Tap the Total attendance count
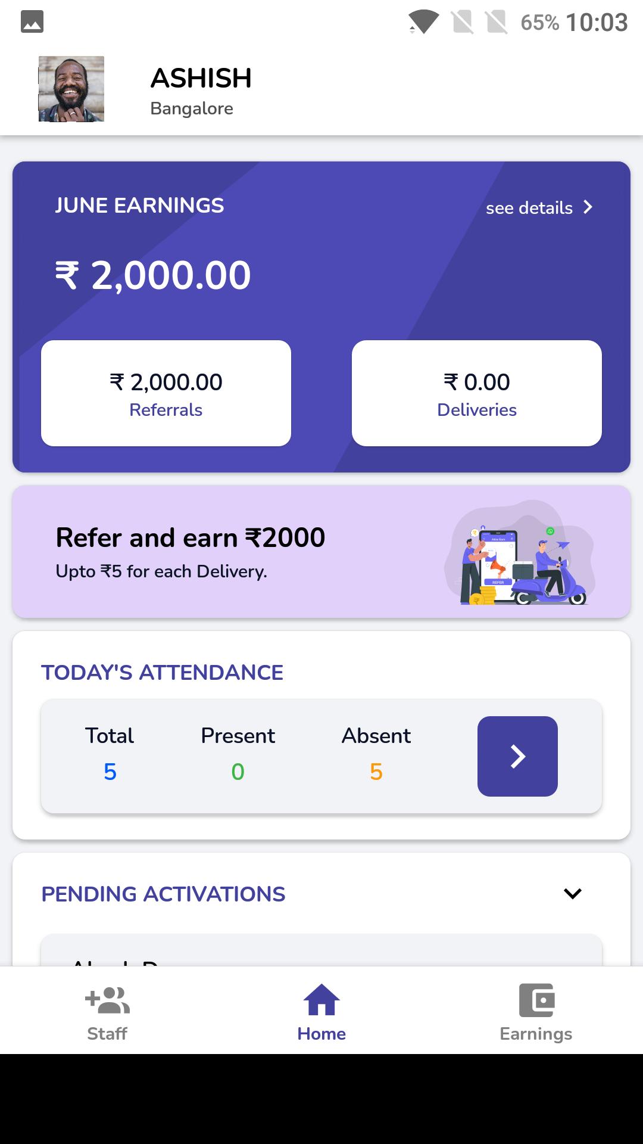 point(110,772)
